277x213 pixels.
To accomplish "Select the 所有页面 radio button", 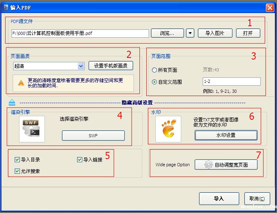I will pos(155,70).
